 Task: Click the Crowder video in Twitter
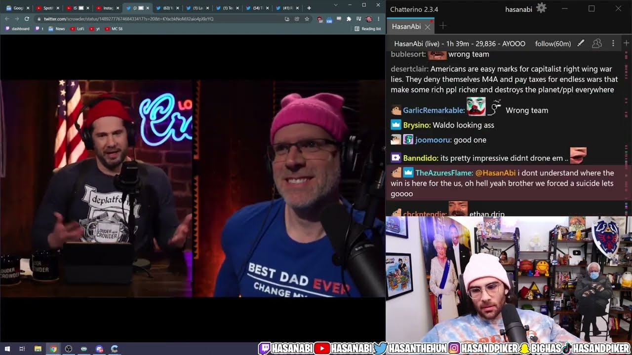pyautogui.click(x=193, y=188)
